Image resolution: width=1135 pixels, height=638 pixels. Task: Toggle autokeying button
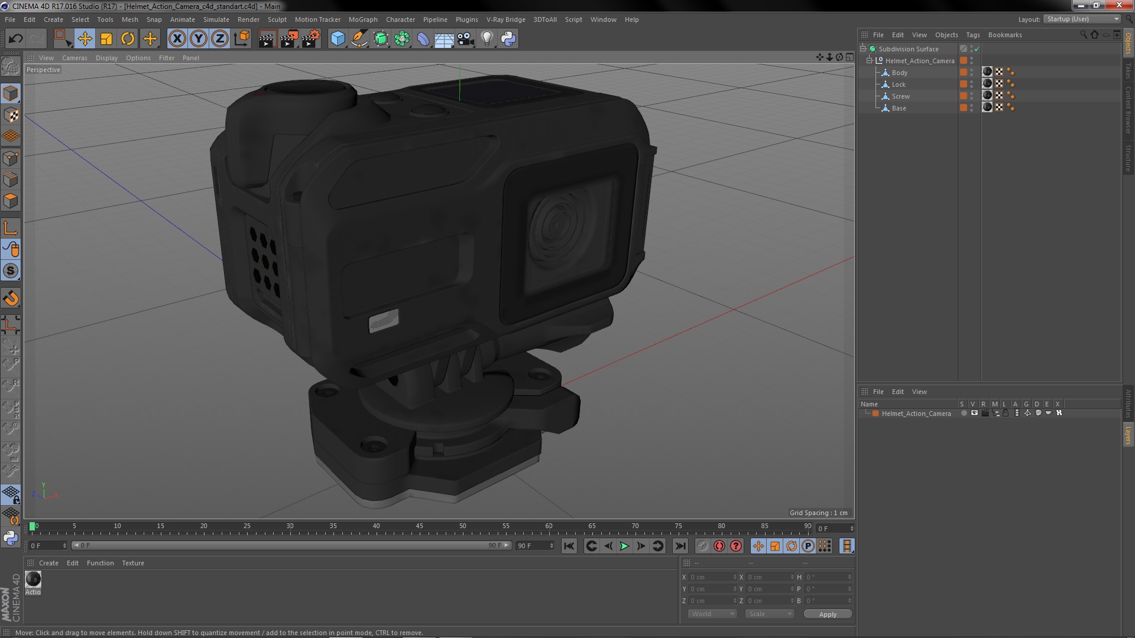pyautogui.click(x=719, y=546)
